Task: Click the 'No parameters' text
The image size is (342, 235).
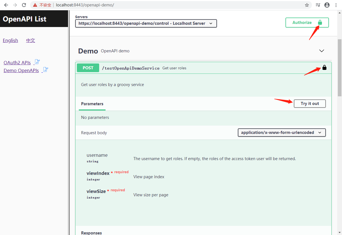Action: coord(95,117)
